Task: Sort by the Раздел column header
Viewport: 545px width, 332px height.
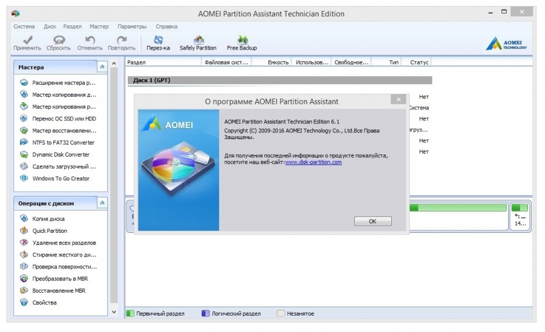Action: pyautogui.click(x=137, y=62)
